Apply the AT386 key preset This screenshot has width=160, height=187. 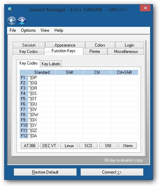pos(30,146)
